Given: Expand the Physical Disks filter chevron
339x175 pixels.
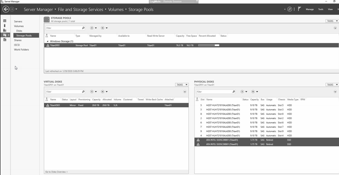Looking at the screenshot, I should point(335,92).
